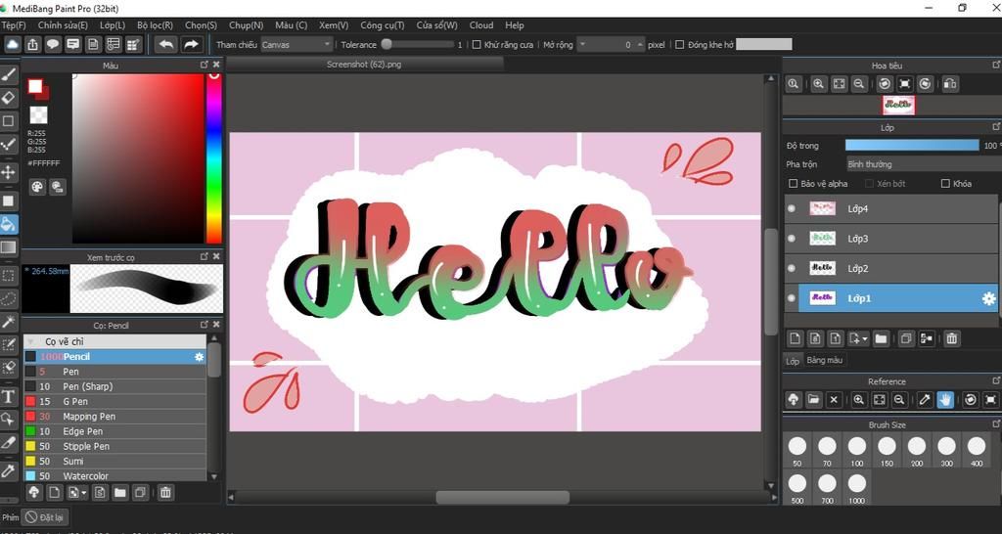This screenshot has width=1002, height=534.
Task: Open Mở rộng dropdown arrow
Action: point(581,45)
